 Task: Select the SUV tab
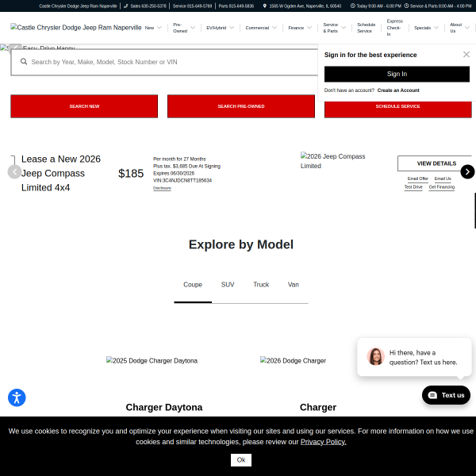coord(228,285)
